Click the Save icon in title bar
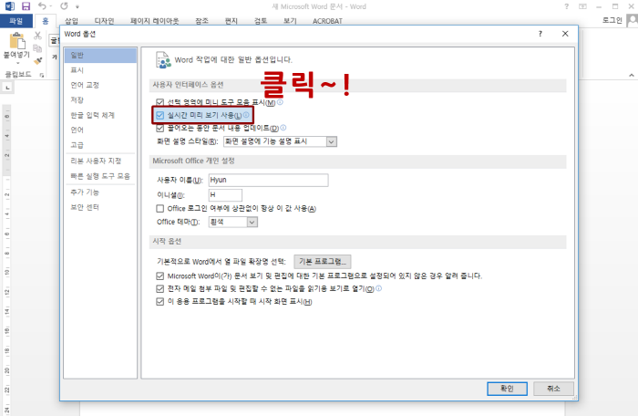 26,6
